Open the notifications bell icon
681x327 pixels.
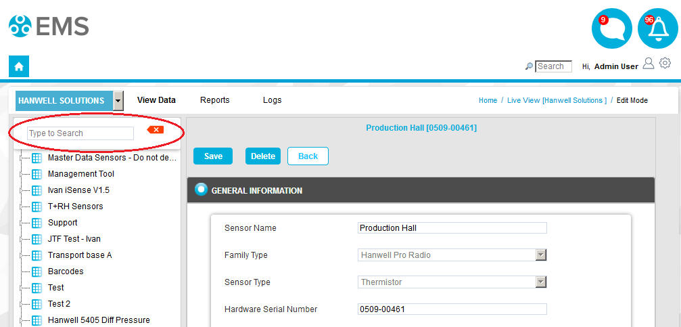657,29
